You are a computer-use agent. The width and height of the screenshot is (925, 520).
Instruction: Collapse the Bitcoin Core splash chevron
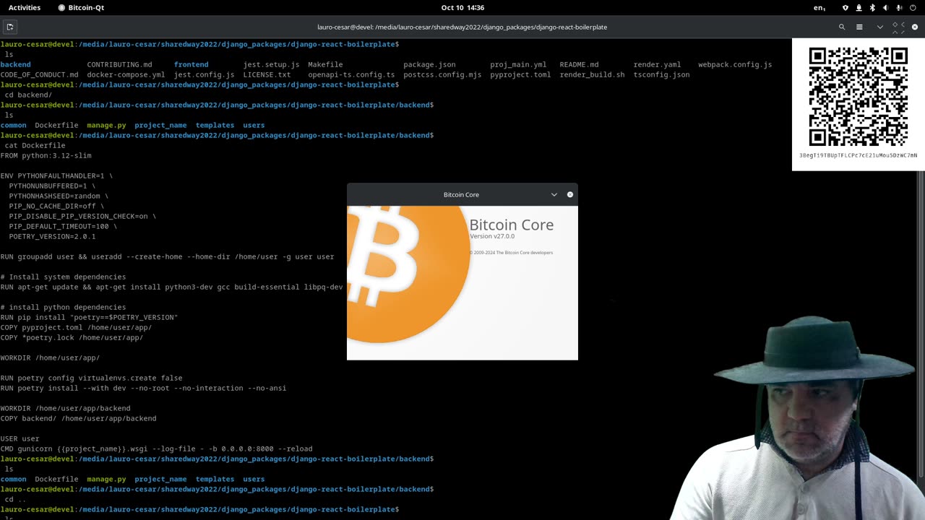(554, 194)
